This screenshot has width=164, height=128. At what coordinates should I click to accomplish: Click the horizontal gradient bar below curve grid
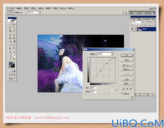[103, 84]
